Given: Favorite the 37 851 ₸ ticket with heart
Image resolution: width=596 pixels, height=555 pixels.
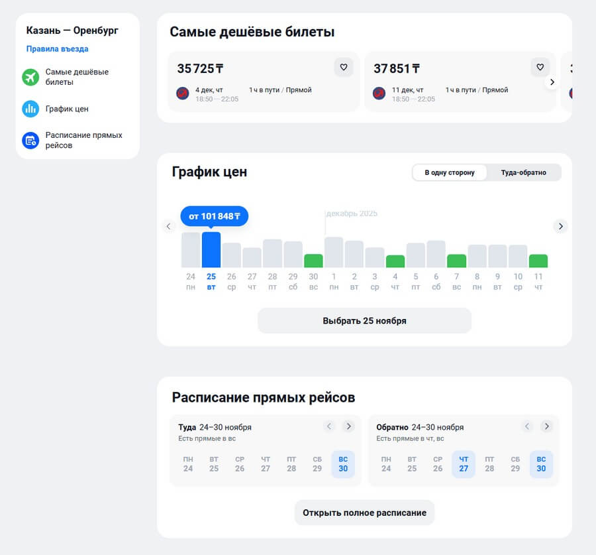Looking at the screenshot, I should [x=540, y=68].
